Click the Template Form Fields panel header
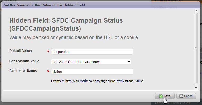The height and width of the screenshot is (105, 202). (172, 103)
